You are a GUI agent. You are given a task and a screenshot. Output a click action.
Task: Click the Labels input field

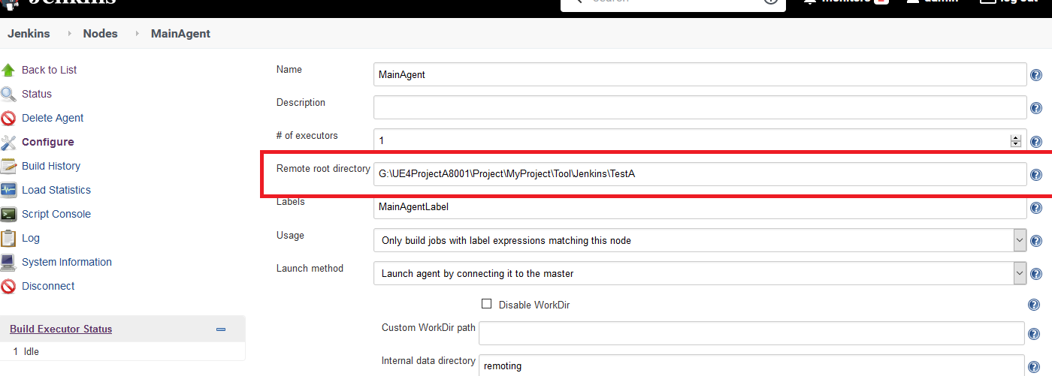(699, 207)
